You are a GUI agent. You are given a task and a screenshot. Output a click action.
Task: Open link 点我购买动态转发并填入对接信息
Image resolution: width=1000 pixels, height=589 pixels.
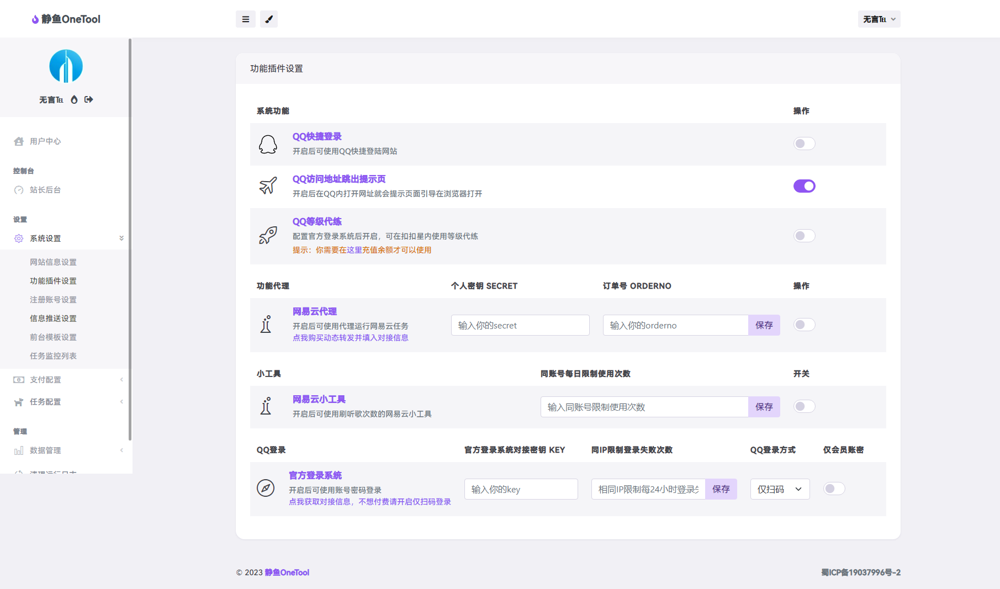click(x=350, y=338)
